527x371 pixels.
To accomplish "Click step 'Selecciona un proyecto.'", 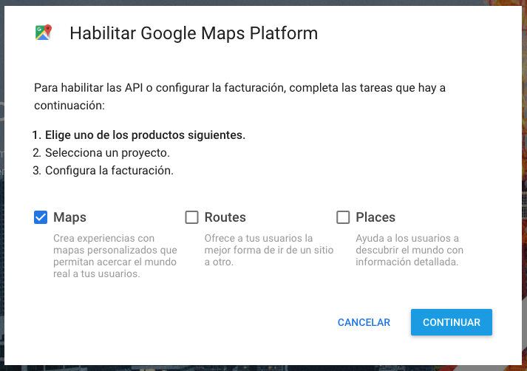I will 108,153.
